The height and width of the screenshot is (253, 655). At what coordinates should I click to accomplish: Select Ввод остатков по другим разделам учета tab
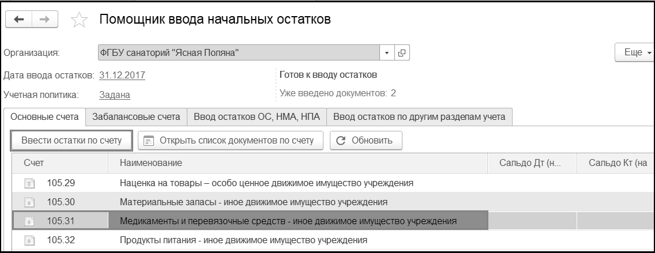point(419,117)
